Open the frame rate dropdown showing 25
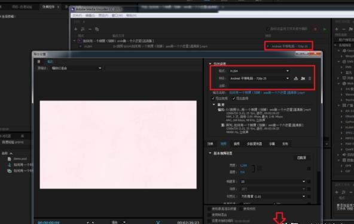The image size is (354, 224). click(273, 181)
